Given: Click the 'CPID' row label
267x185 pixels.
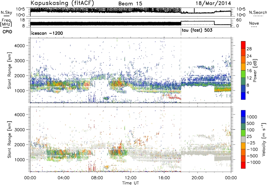Looking at the screenshot, I should 7,32.
